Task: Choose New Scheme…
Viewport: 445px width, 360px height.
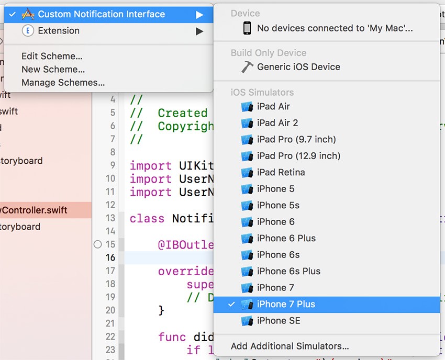Action: [53, 69]
